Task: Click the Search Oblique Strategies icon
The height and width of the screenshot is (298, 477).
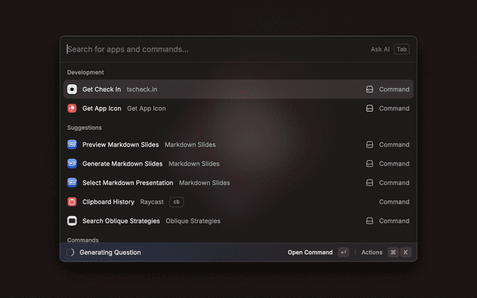Action: point(72,221)
